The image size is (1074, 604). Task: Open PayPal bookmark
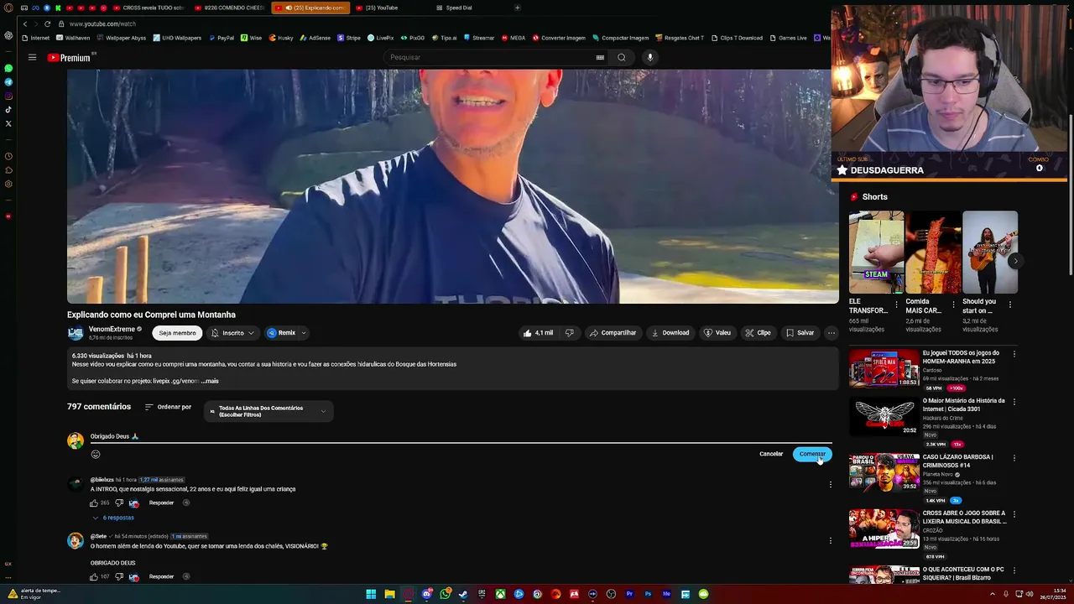pyautogui.click(x=221, y=38)
